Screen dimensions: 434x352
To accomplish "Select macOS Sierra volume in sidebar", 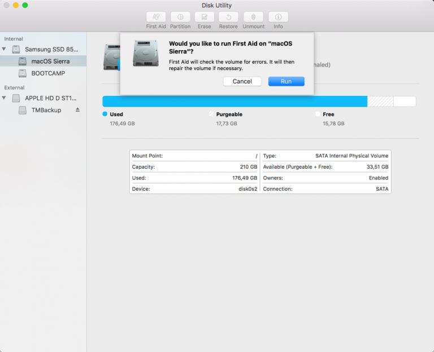I will [x=43, y=61].
